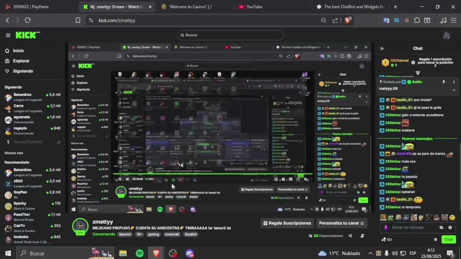Click the chat panel scrollbar
The width and height of the screenshot is (461, 259).
tap(460, 176)
